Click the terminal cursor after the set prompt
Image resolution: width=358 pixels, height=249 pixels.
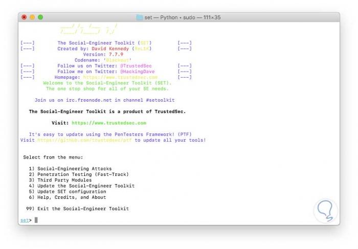tap(36, 220)
